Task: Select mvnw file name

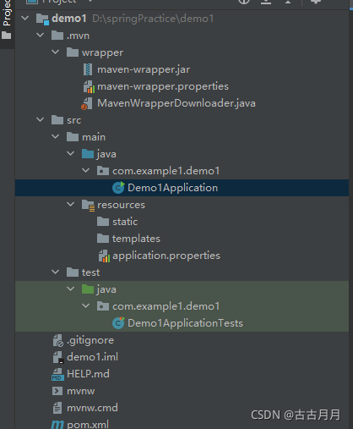Action: 81,391
